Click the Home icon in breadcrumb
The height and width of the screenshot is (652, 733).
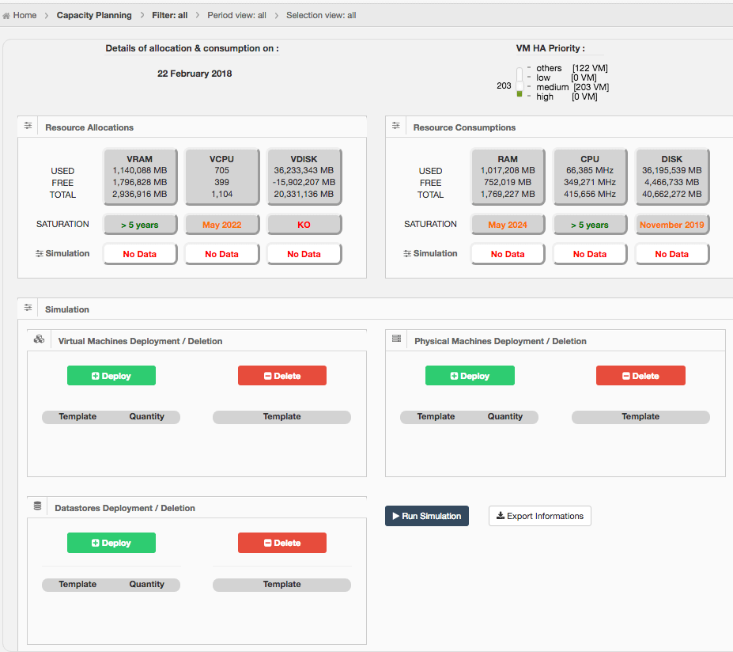[7, 15]
